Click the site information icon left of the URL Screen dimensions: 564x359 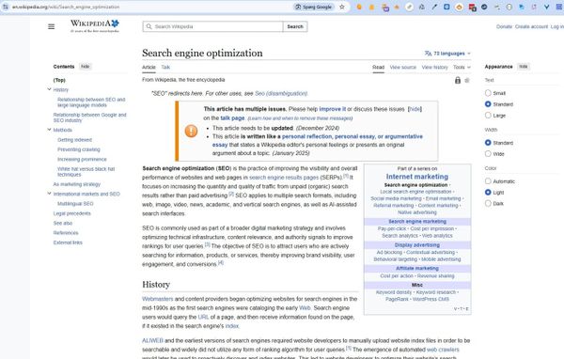click(6, 7)
